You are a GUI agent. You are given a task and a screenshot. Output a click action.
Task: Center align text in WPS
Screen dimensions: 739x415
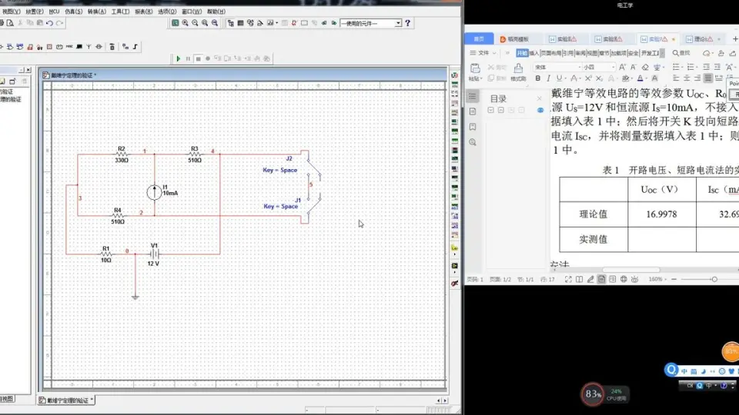click(x=687, y=78)
